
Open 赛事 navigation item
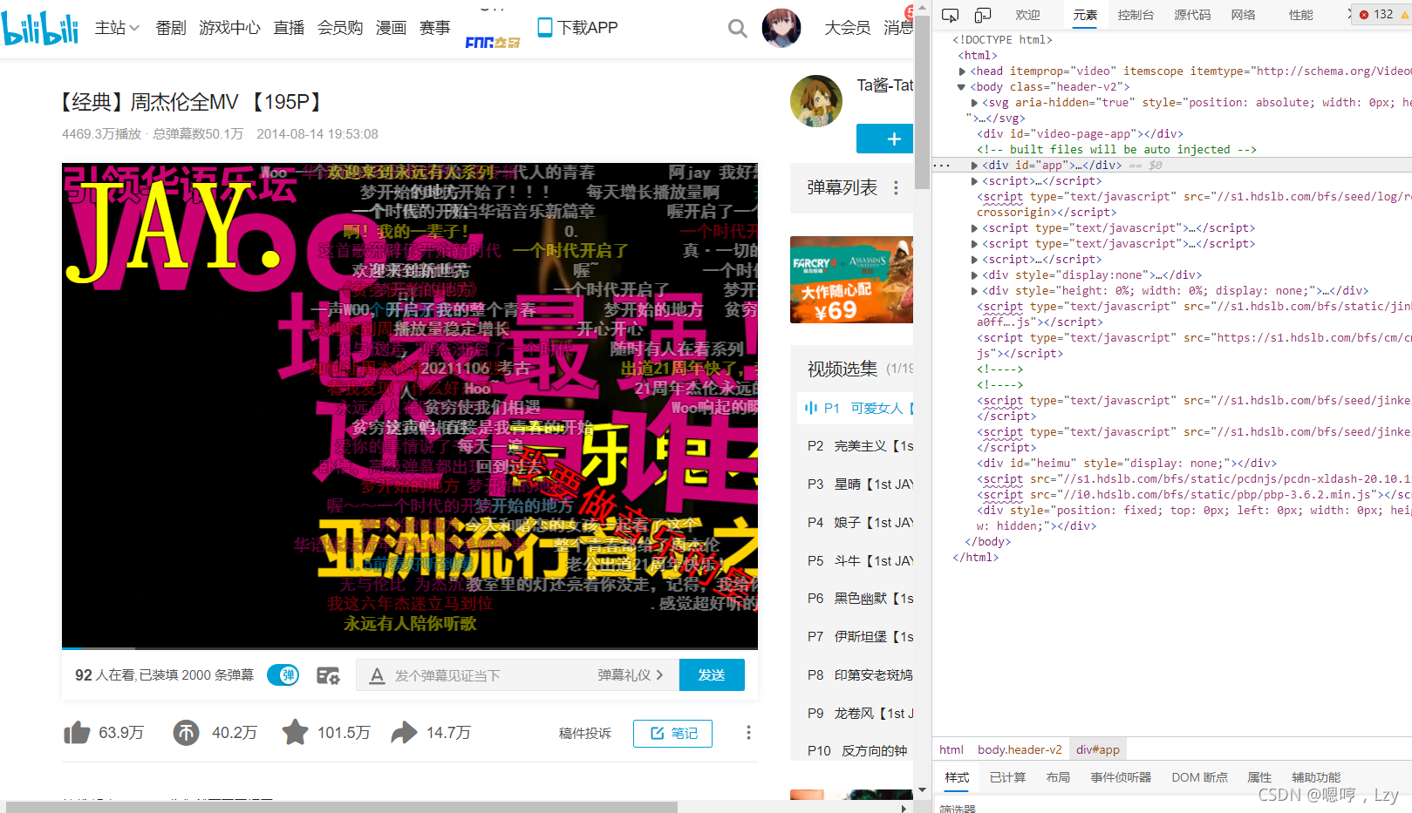434,28
